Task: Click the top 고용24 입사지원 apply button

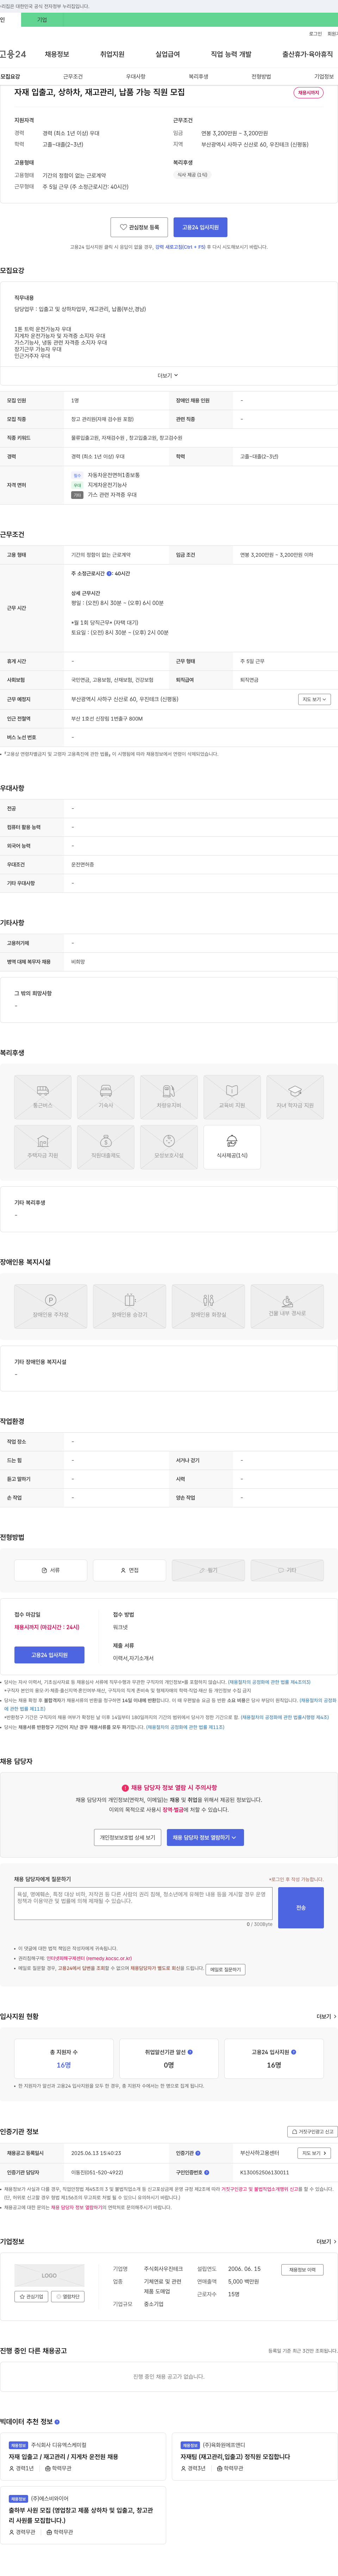Action: tap(200, 227)
